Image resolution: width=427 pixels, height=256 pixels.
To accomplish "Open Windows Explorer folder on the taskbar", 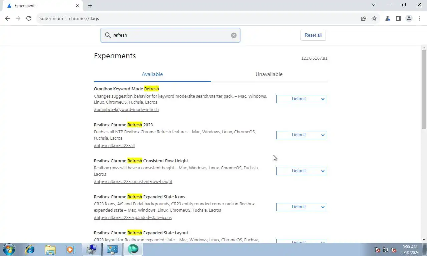I will click(x=50, y=249).
